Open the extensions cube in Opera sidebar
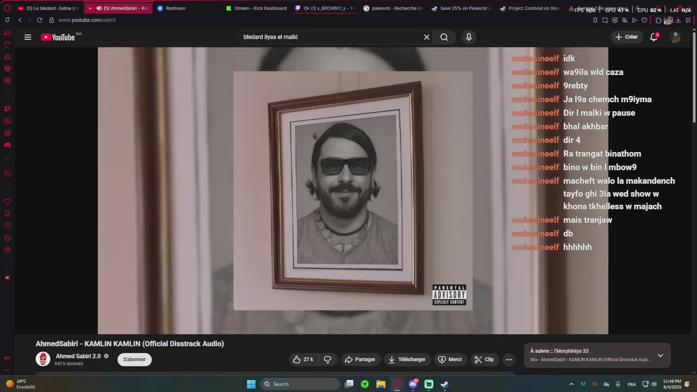 click(8, 237)
